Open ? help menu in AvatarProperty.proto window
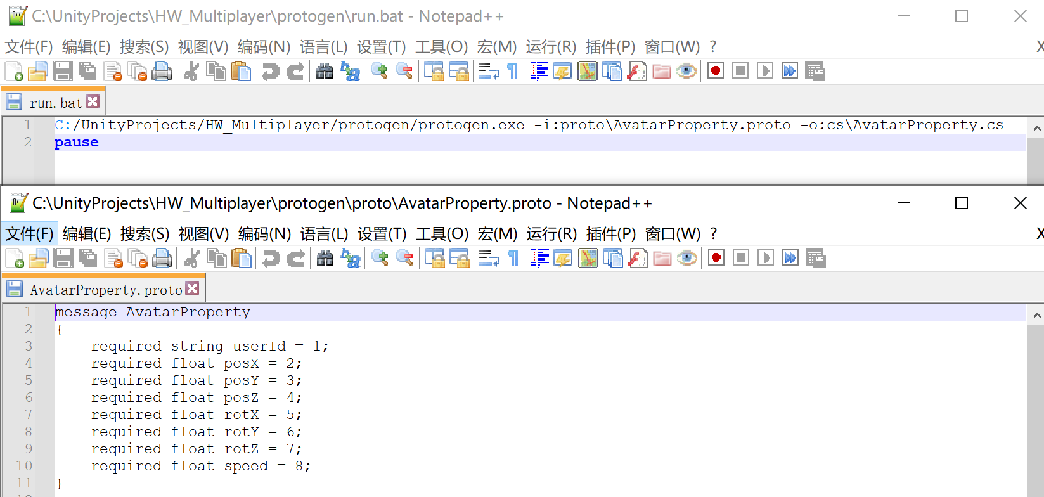 pyautogui.click(x=714, y=234)
